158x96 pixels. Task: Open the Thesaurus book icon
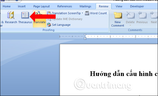coord(25,15)
